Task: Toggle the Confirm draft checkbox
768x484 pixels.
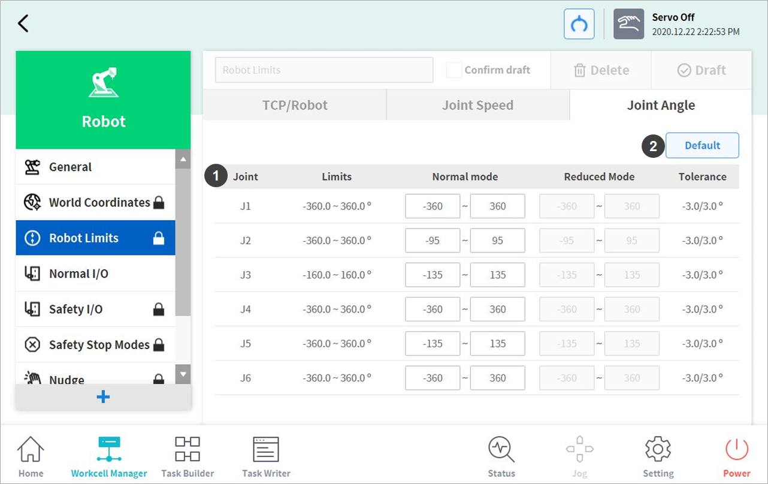Action: 454,70
